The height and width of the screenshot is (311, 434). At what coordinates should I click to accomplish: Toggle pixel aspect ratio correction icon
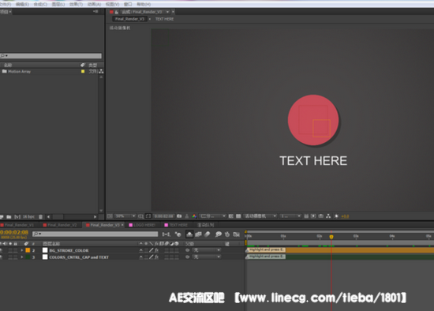pyautogui.click(x=306, y=216)
